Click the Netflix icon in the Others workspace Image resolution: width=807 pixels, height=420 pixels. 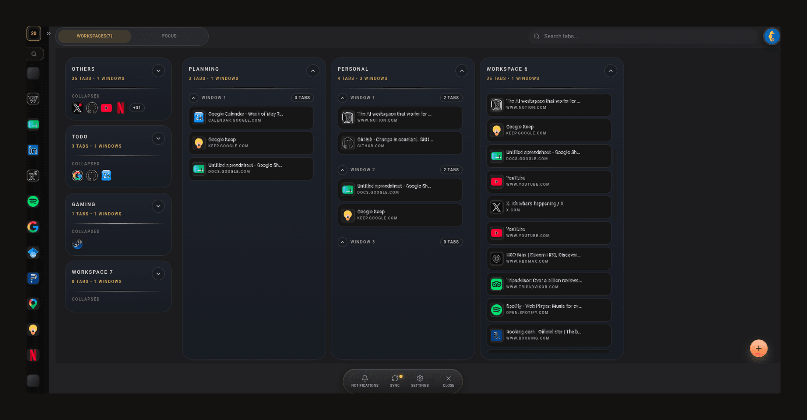point(121,108)
